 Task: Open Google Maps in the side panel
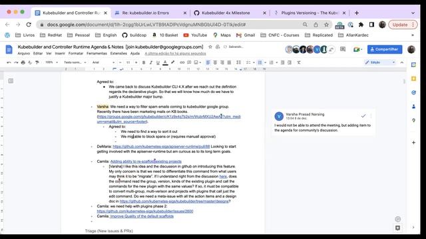point(413,120)
